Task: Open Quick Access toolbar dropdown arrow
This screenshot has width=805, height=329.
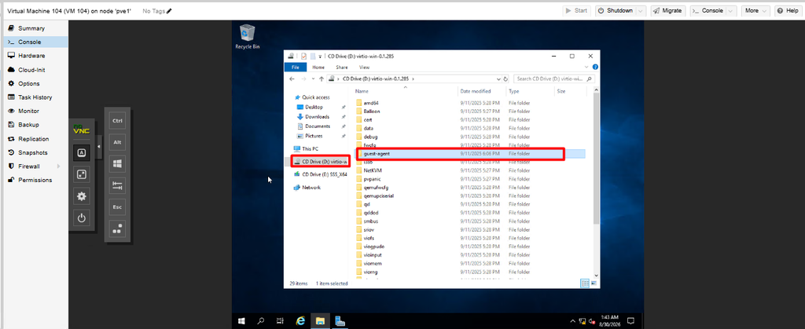Action: [320, 56]
